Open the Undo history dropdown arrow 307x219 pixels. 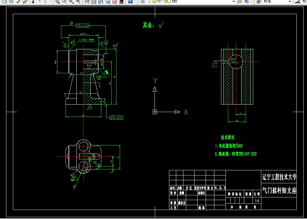pyautogui.click(x=40, y=1)
